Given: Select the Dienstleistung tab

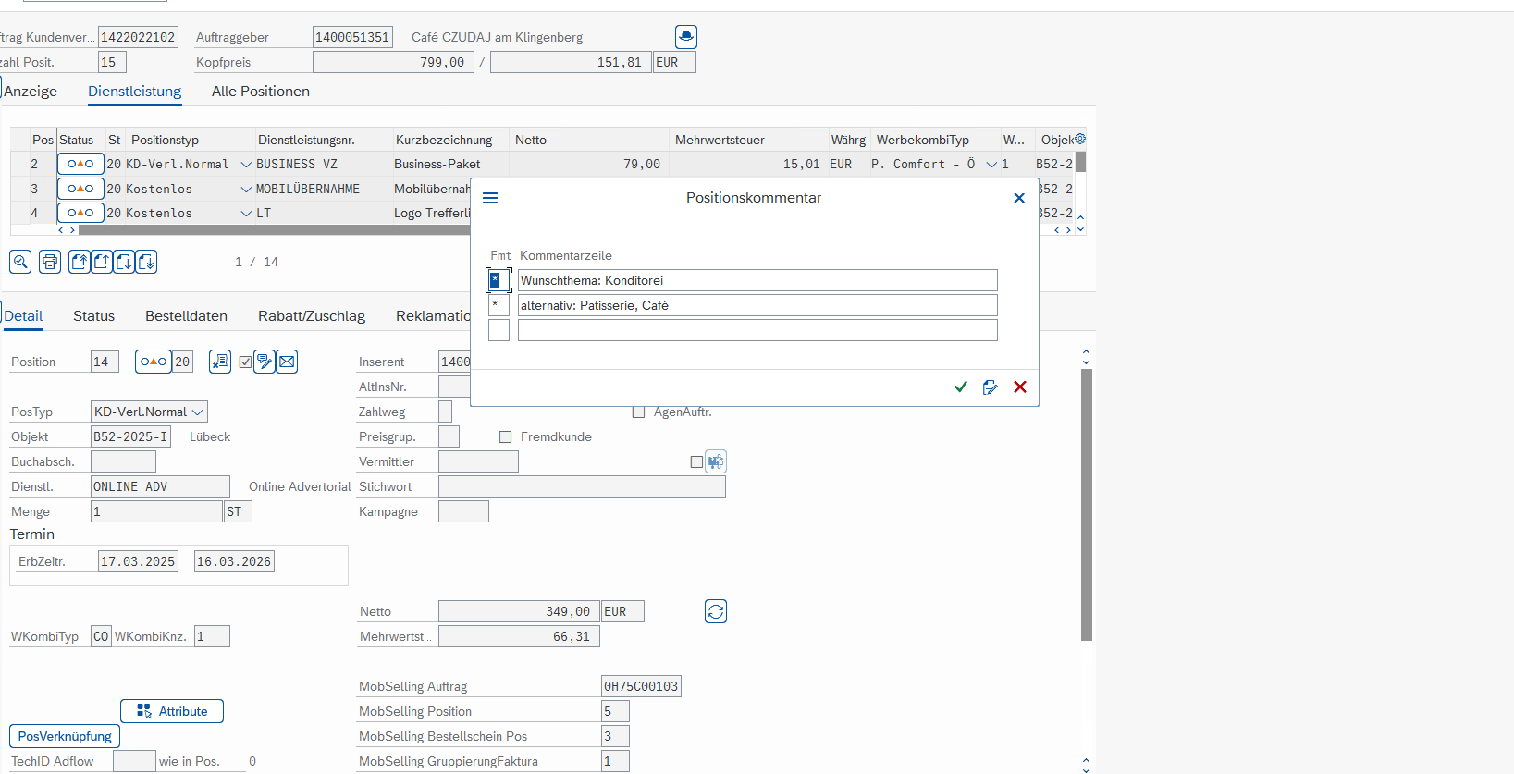Looking at the screenshot, I should (x=135, y=91).
